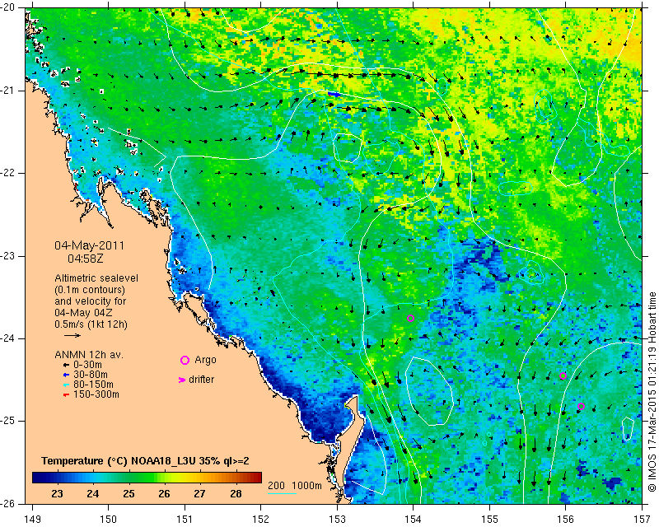659x527 pixels.
Task: Click the 'Argo' legend text
Action: point(205,360)
